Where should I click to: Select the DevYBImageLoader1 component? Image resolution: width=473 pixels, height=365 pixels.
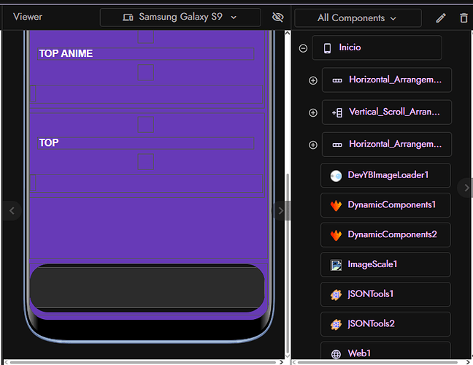point(385,175)
